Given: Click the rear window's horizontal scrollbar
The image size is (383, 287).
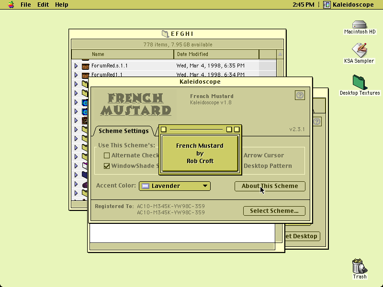Looking at the screenshot, I should pos(182,246).
